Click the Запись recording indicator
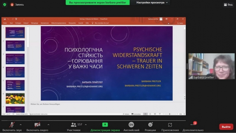This screenshot has height=133, width=236. coord(17,4)
